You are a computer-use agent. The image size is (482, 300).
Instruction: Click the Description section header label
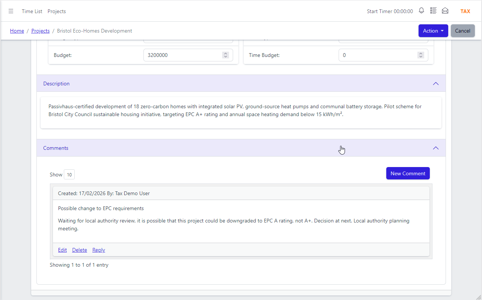pyautogui.click(x=56, y=84)
